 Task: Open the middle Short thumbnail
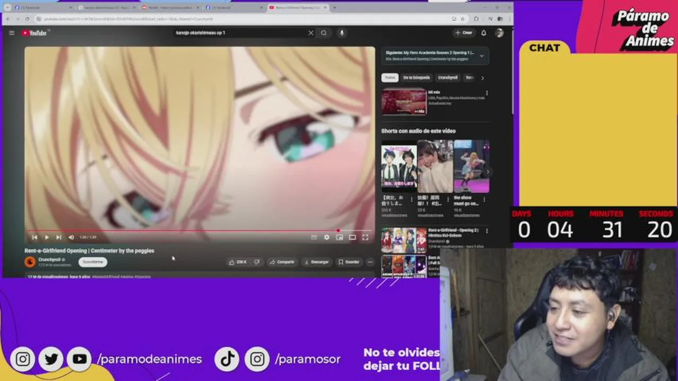click(x=435, y=166)
